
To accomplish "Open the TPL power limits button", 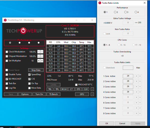I will [x=57, y=89].
